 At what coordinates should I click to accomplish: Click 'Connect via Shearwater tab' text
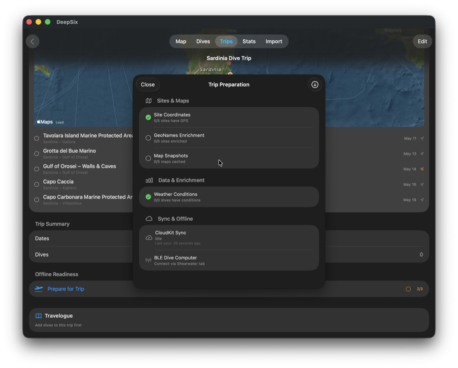click(179, 264)
